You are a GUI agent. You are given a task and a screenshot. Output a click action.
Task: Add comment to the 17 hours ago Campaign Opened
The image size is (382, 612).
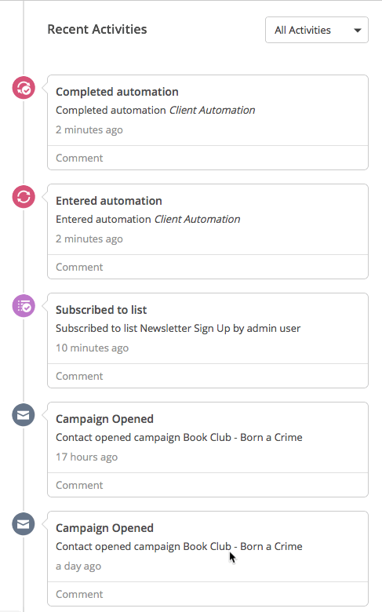pyautogui.click(x=79, y=485)
